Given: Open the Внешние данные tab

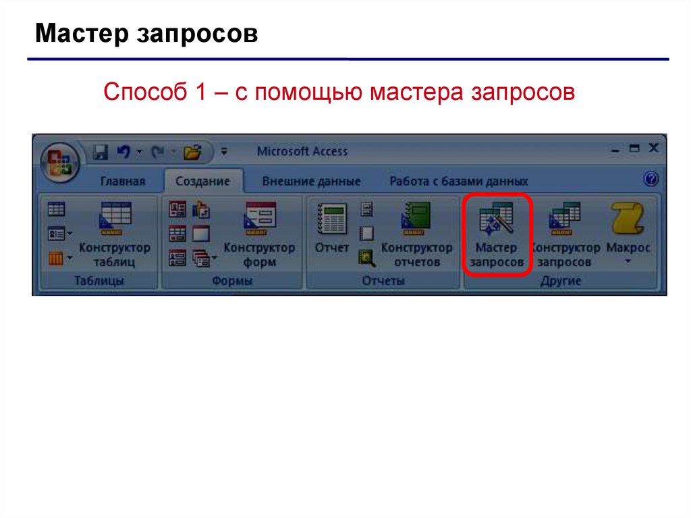Looking at the screenshot, I should coord(311,182).
